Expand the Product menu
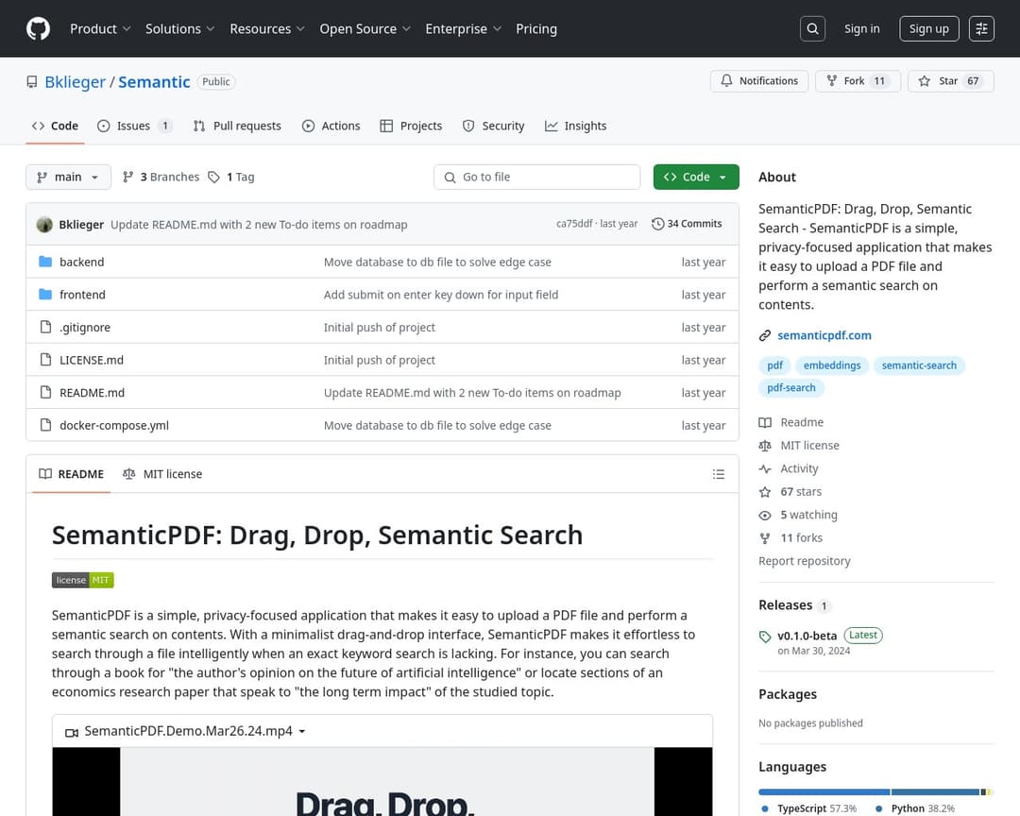Screen dimensions: 1020x816 [x=100, y=28]
